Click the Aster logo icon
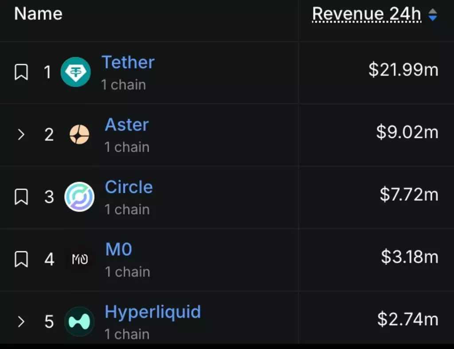The width and height of the screenshot is (454, 349). click(x=79, y=135)
